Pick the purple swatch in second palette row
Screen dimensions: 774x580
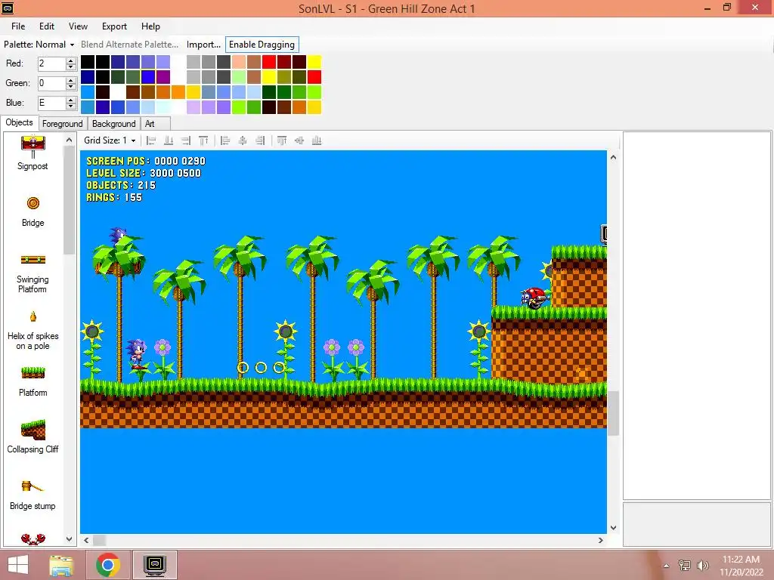pos(163,77)
